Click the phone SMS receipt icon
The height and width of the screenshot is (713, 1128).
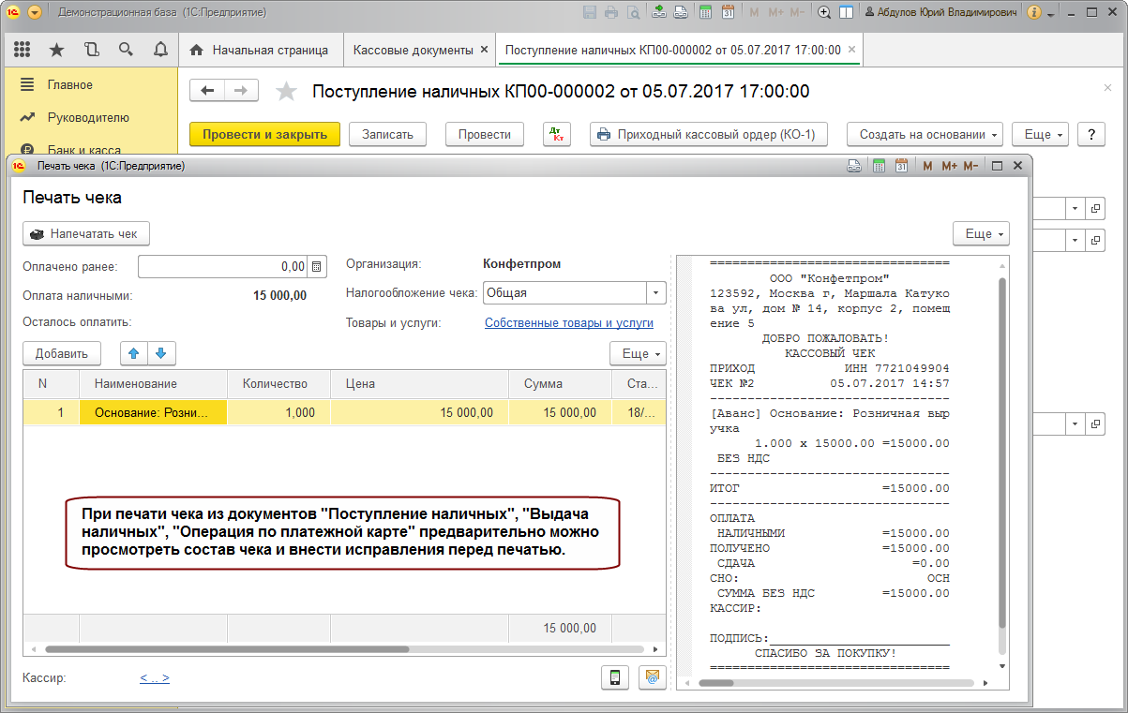tap(614, 677)
